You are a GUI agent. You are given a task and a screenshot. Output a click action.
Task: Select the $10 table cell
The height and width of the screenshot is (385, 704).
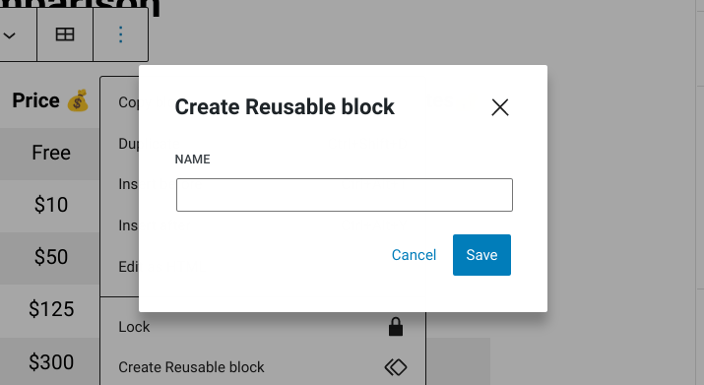point(49,206)
